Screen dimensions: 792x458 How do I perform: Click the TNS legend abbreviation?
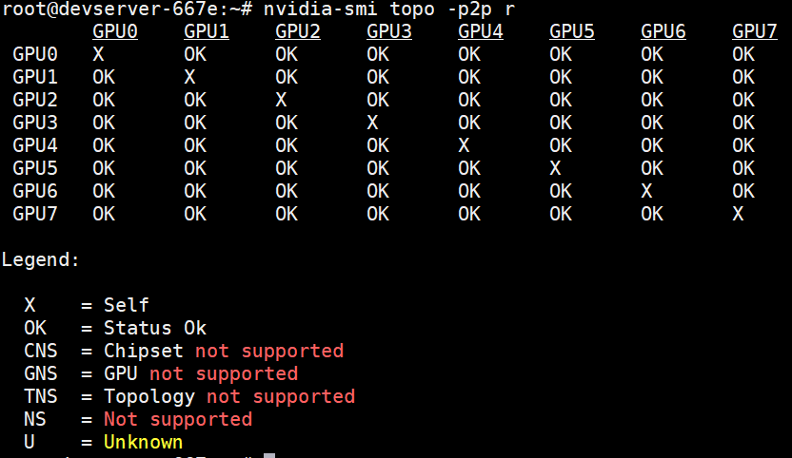click(x=42, y=396)
